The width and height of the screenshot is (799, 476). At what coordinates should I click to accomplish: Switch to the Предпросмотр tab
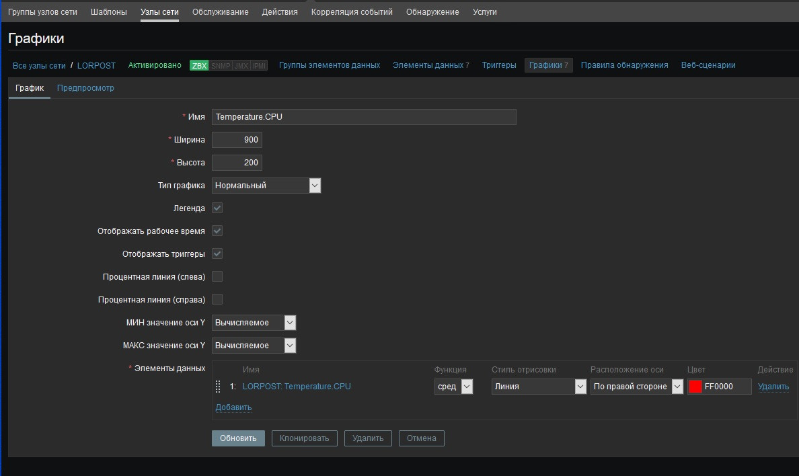tap(85, 88)
